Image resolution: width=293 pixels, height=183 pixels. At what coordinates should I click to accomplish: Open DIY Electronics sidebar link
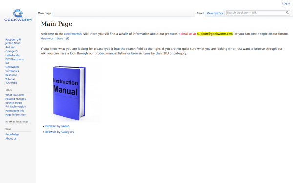(15, 59)
